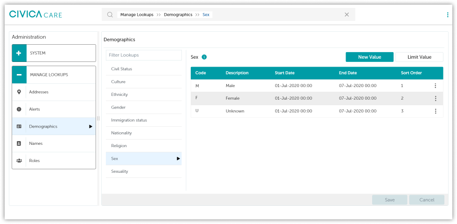457x224 pixels.
Task: Click the Unknown description cell
Action: coord(235,111)
